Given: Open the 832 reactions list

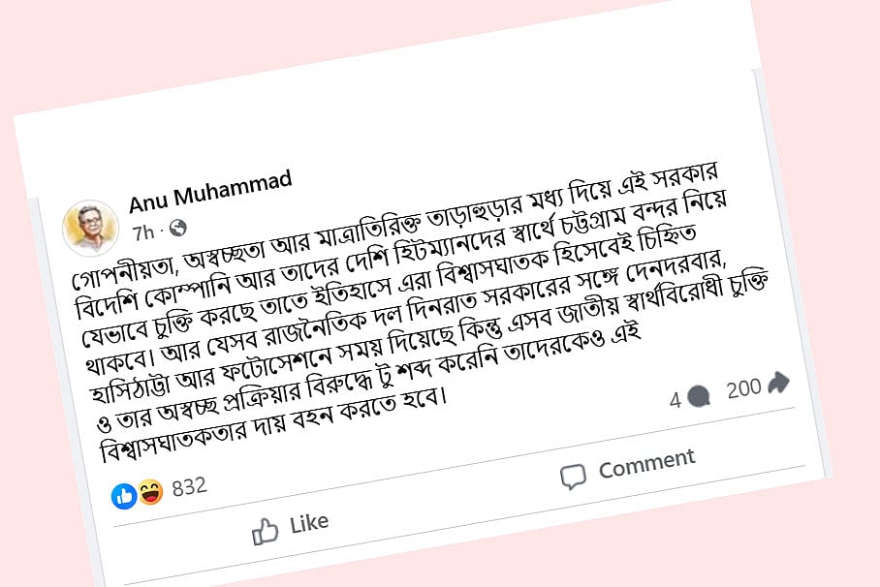Looking at the screenshot, I should click(190, 486).
